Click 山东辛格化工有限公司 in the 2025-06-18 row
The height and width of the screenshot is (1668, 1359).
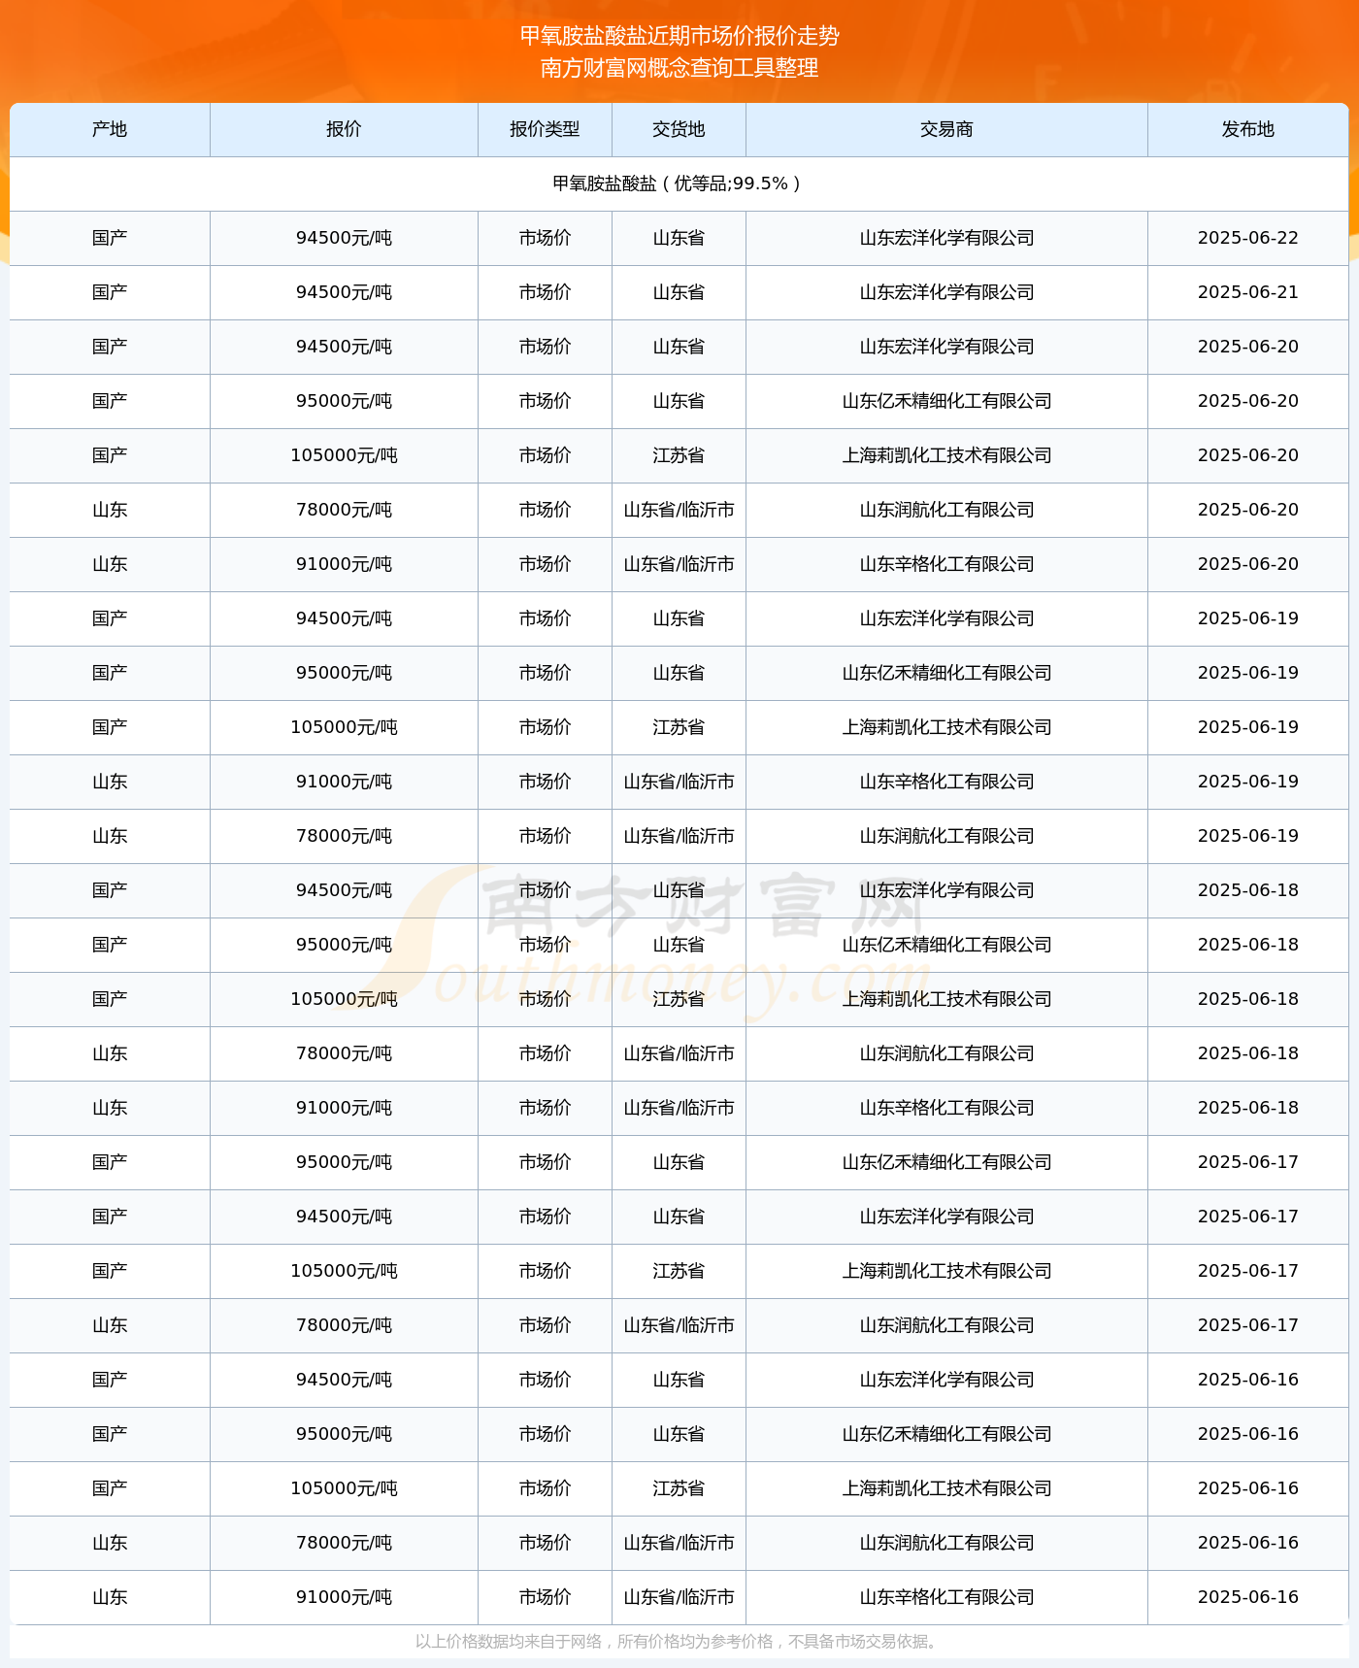(946, 1108)
